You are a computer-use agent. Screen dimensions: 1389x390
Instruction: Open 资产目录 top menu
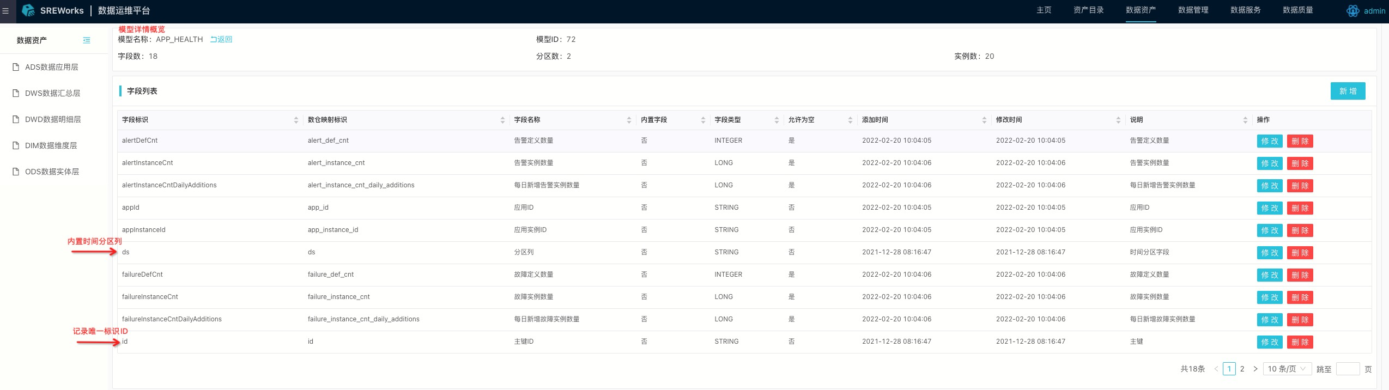(1088, 10)
